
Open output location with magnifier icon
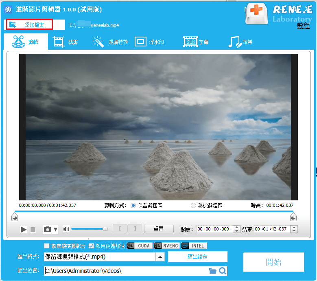tap(223, 271)
